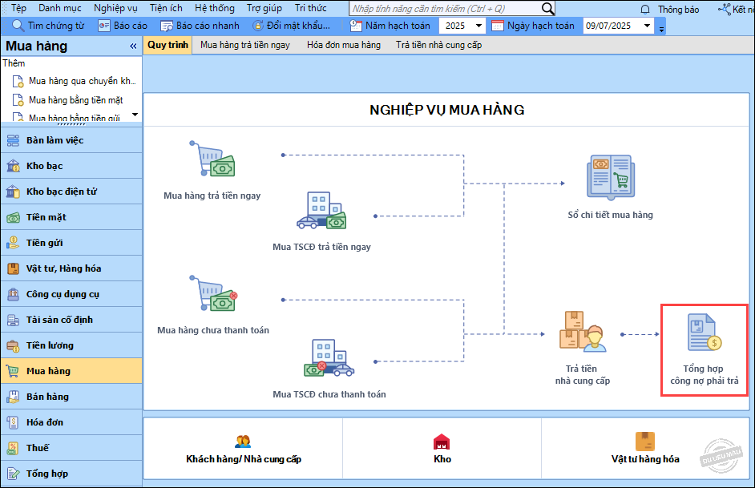Open Vật tư, Hàng hóa module

click(x=71, y=268)
